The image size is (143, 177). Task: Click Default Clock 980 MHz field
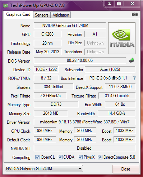coord(45,140)
